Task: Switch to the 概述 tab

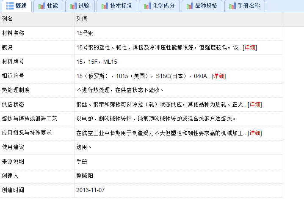Action: tap(17, 6)
